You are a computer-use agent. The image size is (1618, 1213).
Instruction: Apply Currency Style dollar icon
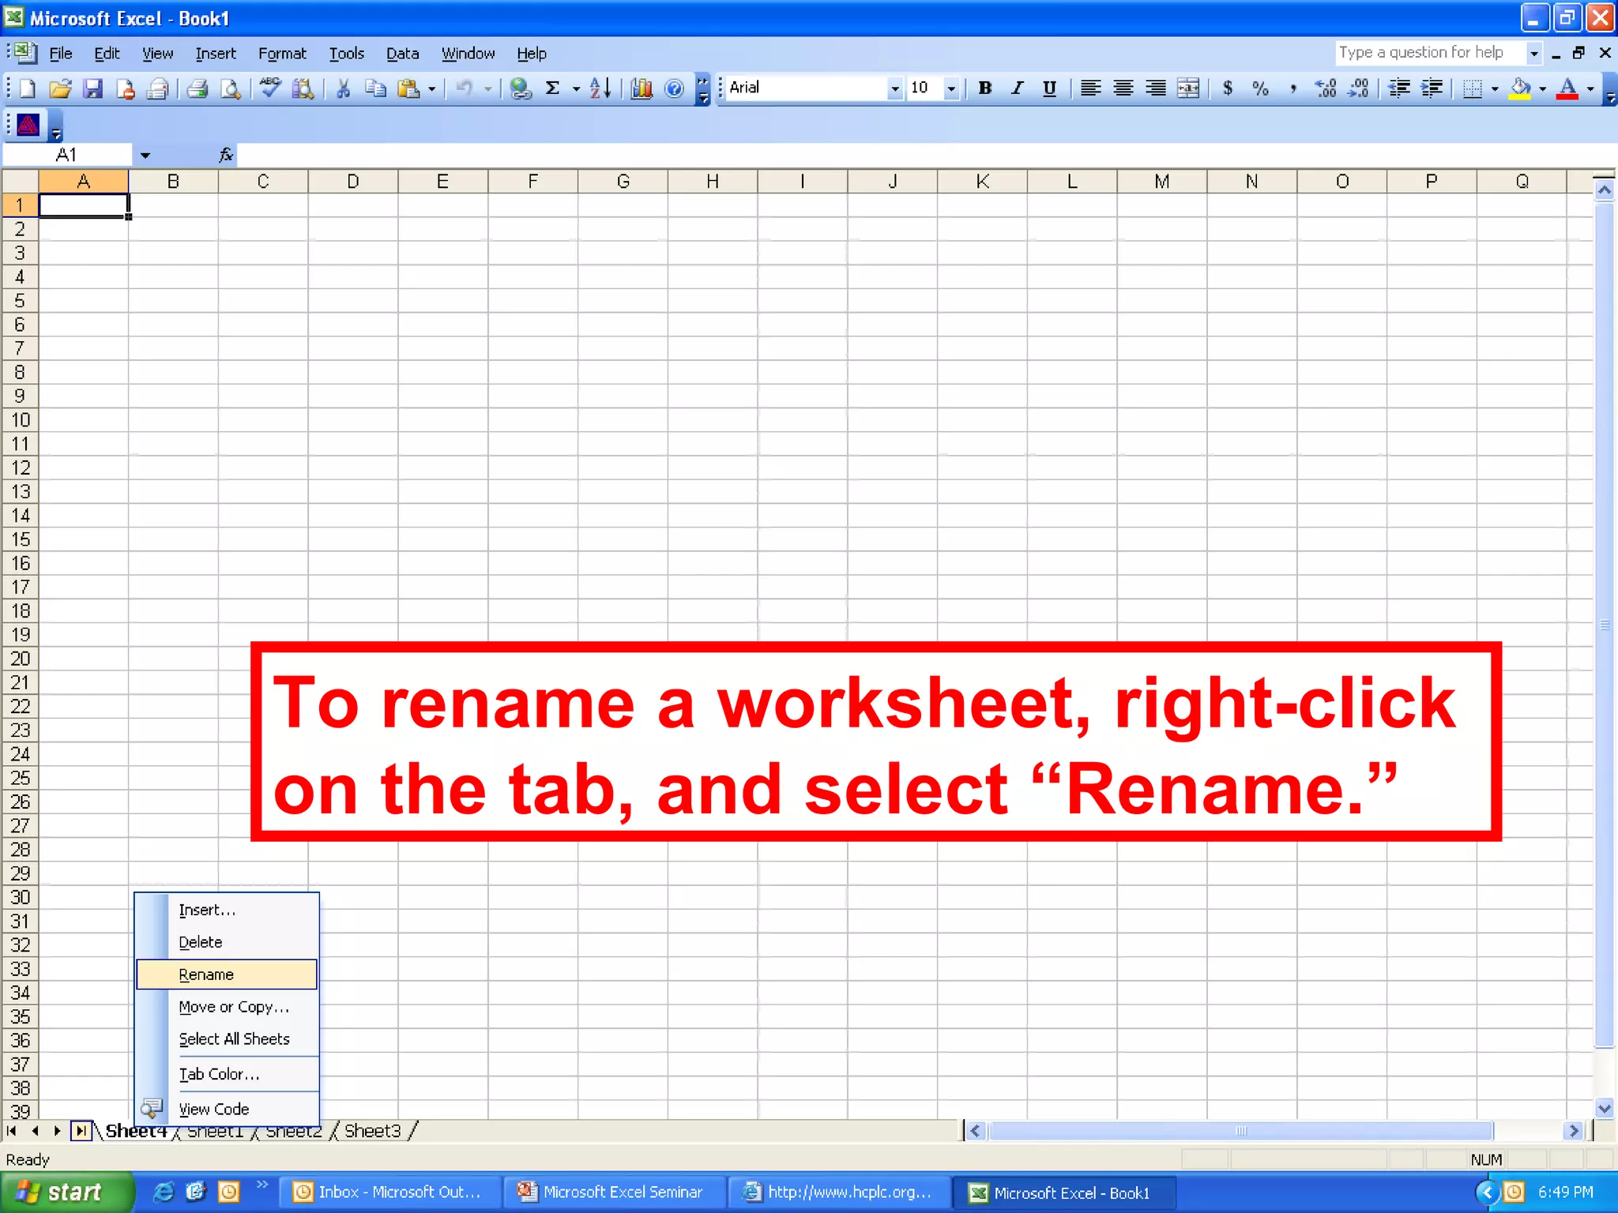(x=1228, y=88)
